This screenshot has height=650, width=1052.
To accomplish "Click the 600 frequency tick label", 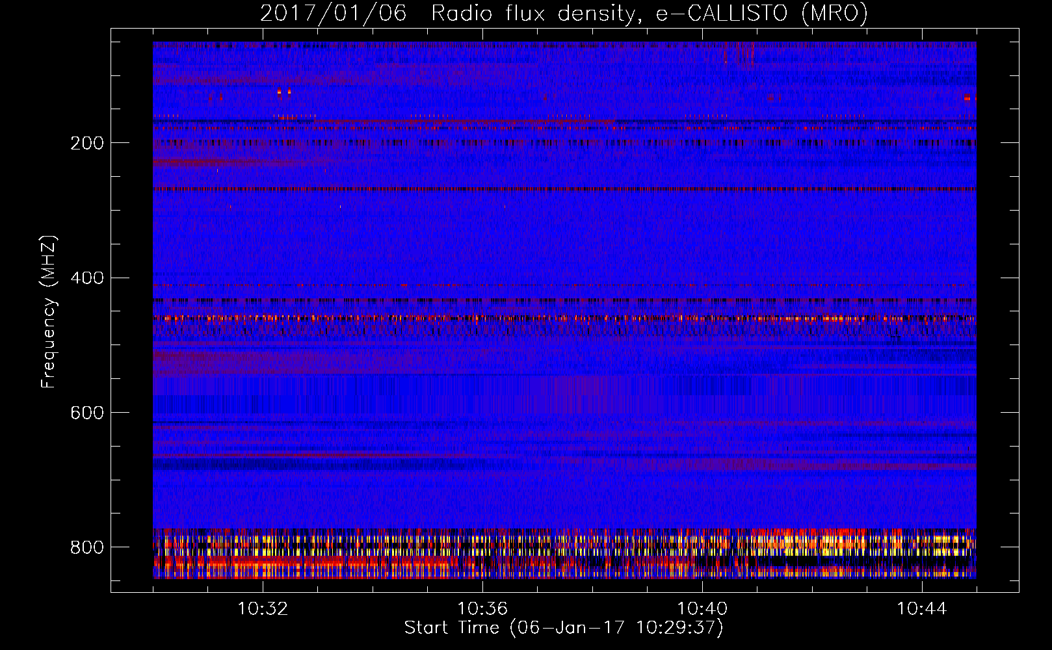I will pos(87,413).
